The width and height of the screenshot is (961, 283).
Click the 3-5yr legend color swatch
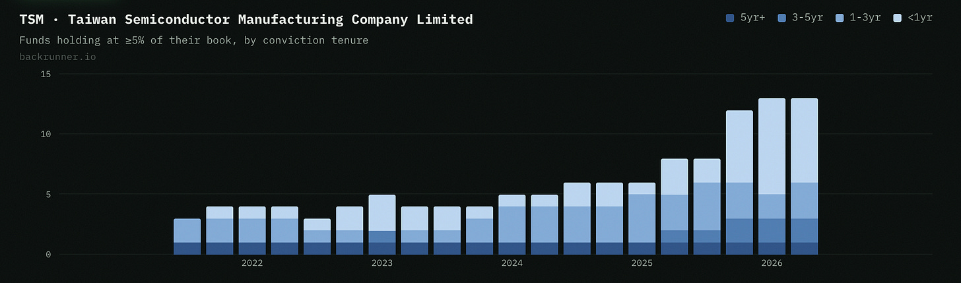(x=781, y=18)
